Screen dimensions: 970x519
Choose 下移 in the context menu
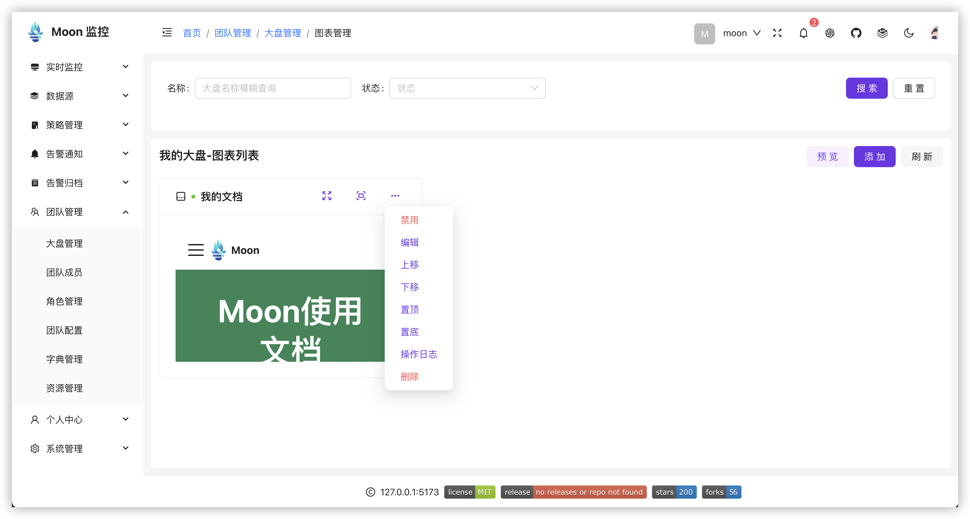[x=409, y=287]
